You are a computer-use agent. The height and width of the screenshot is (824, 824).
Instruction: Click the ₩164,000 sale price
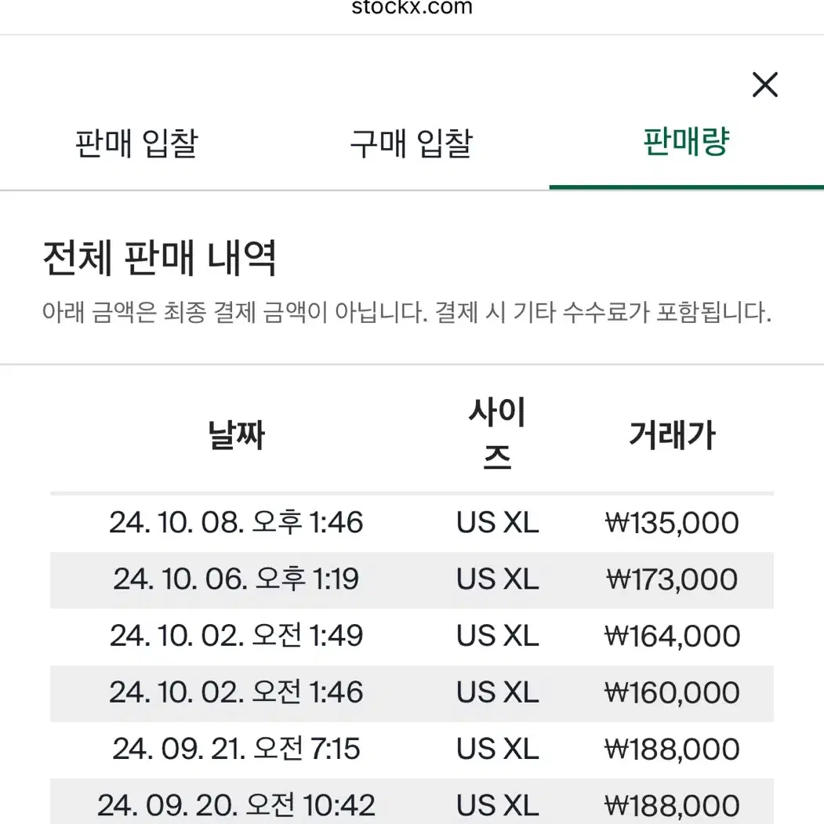672,637
